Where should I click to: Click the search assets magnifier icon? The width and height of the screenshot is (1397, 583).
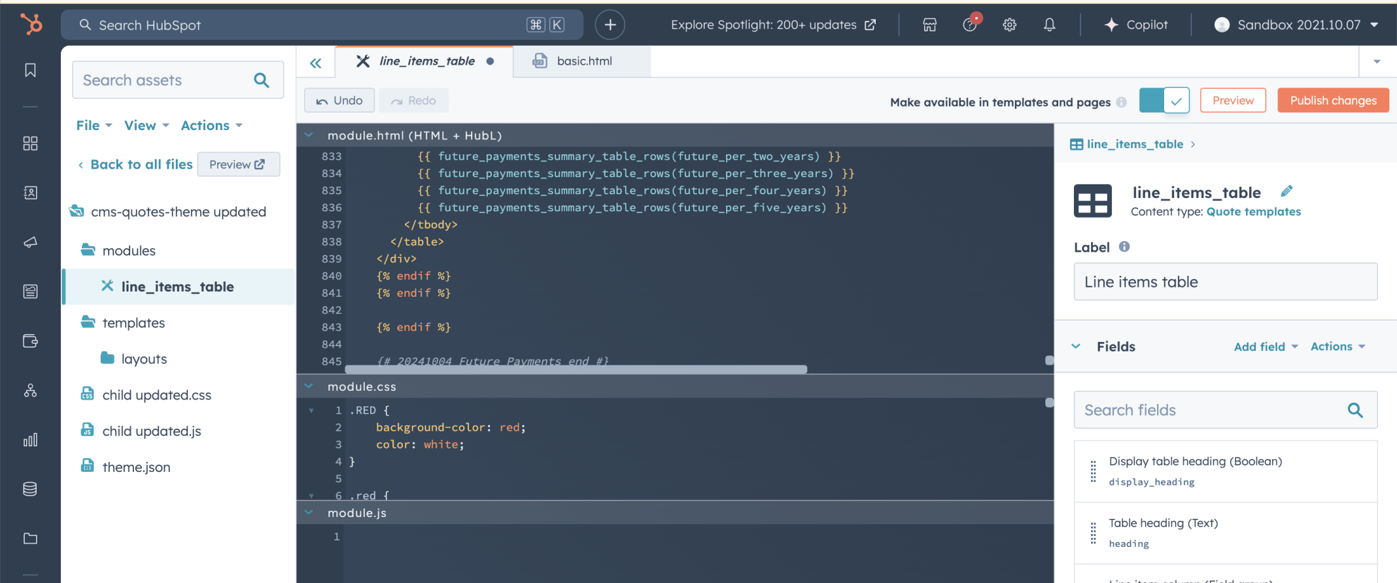pyautogui.click(x=262, y=80)
